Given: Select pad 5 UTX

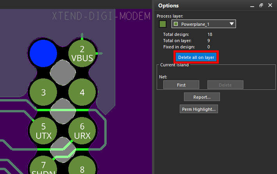Looking at the screenshot, I should tap(43, 131).
